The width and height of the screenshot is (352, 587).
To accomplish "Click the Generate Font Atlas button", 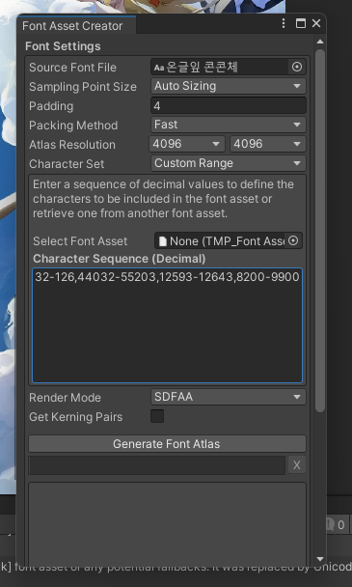I will (x=167, y=443).
